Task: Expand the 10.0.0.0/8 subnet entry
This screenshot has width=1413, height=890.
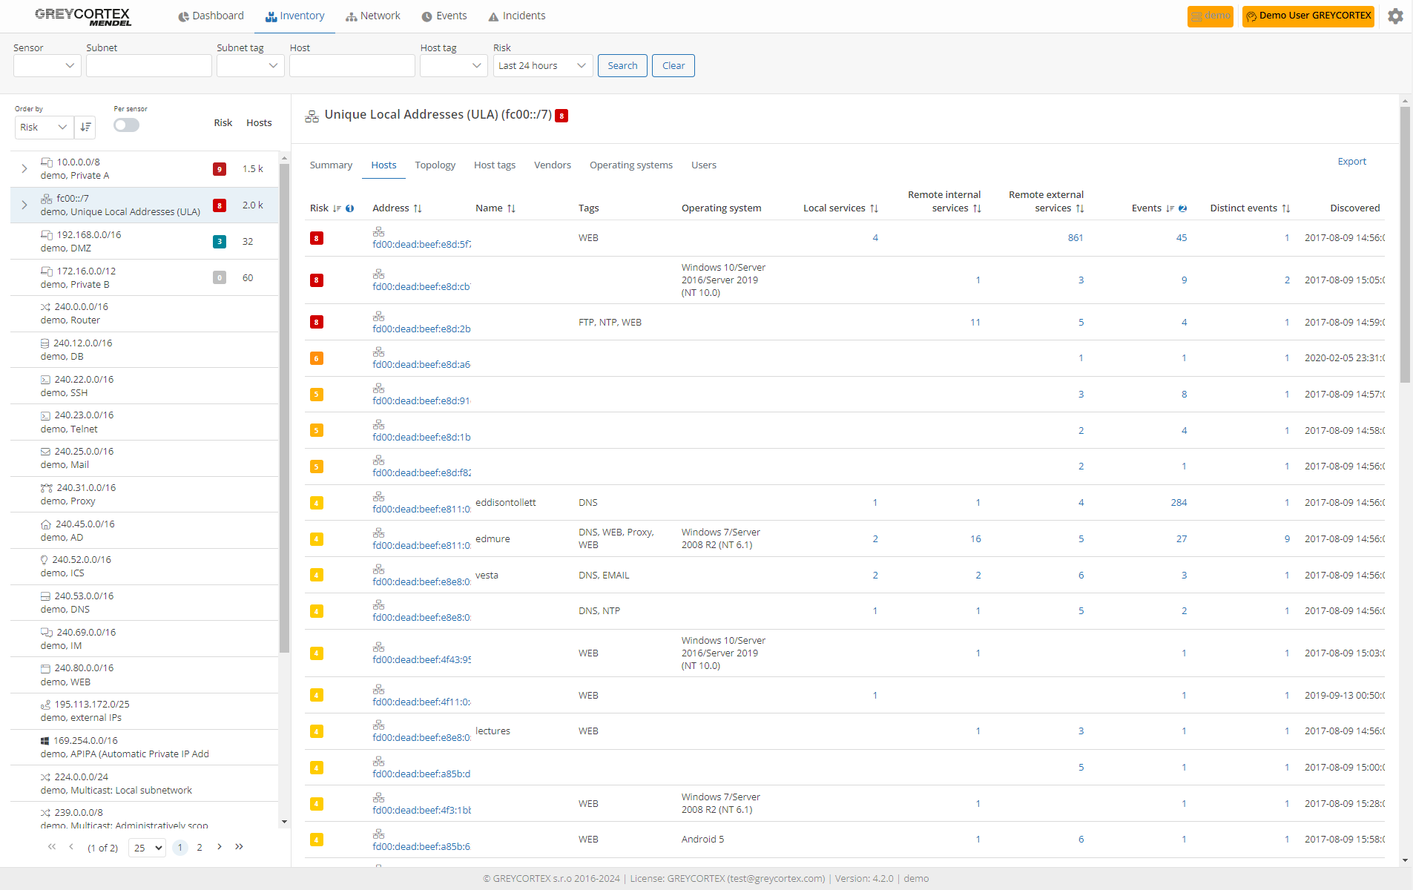Action: (x=24, y=168)
